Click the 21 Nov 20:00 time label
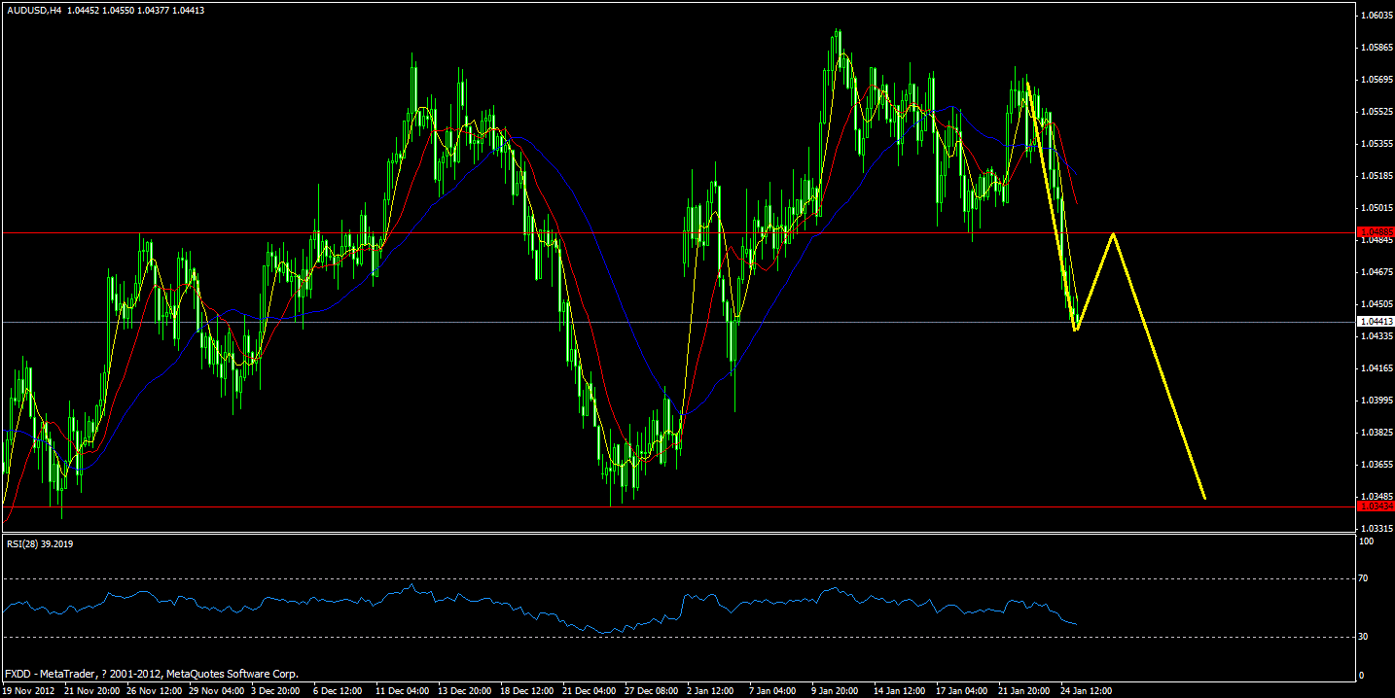This screenshot has width=1395, height=698. pos(91,691)
